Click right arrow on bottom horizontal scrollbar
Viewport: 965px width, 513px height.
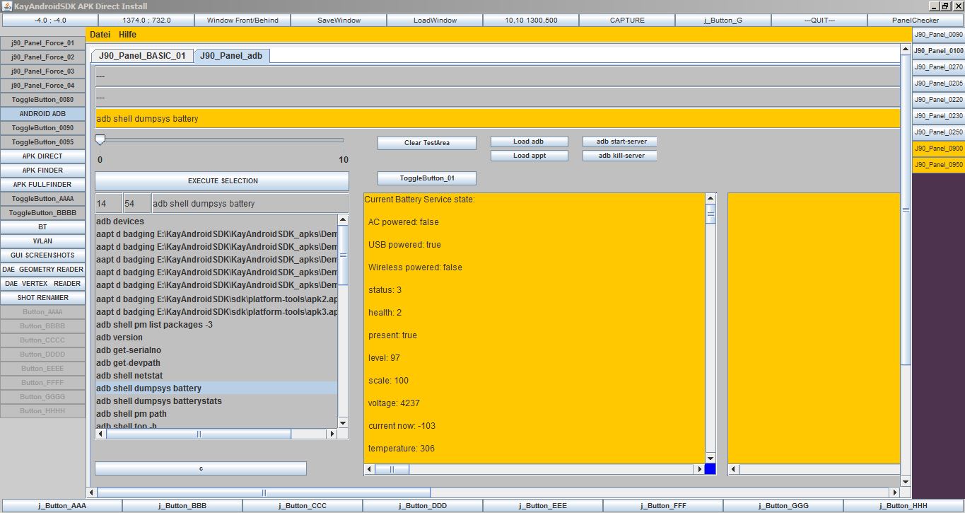894,492
